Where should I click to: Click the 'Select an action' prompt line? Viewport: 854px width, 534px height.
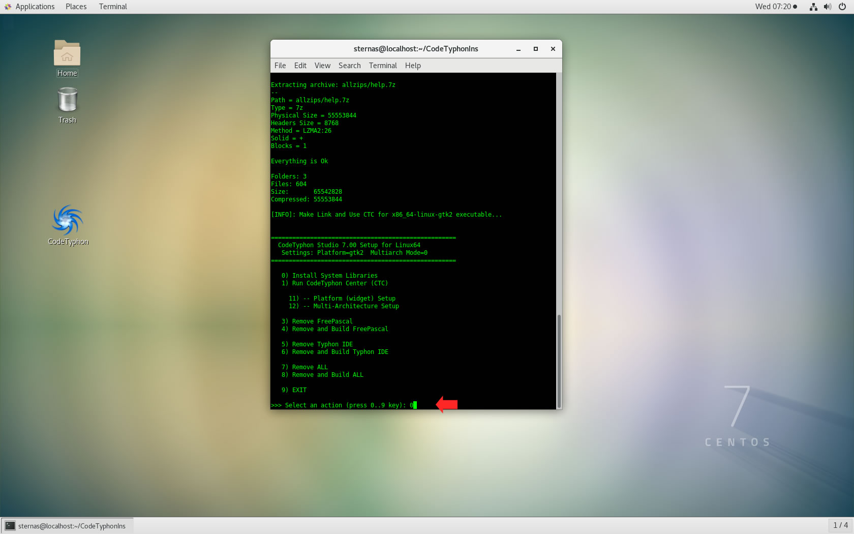344,405
